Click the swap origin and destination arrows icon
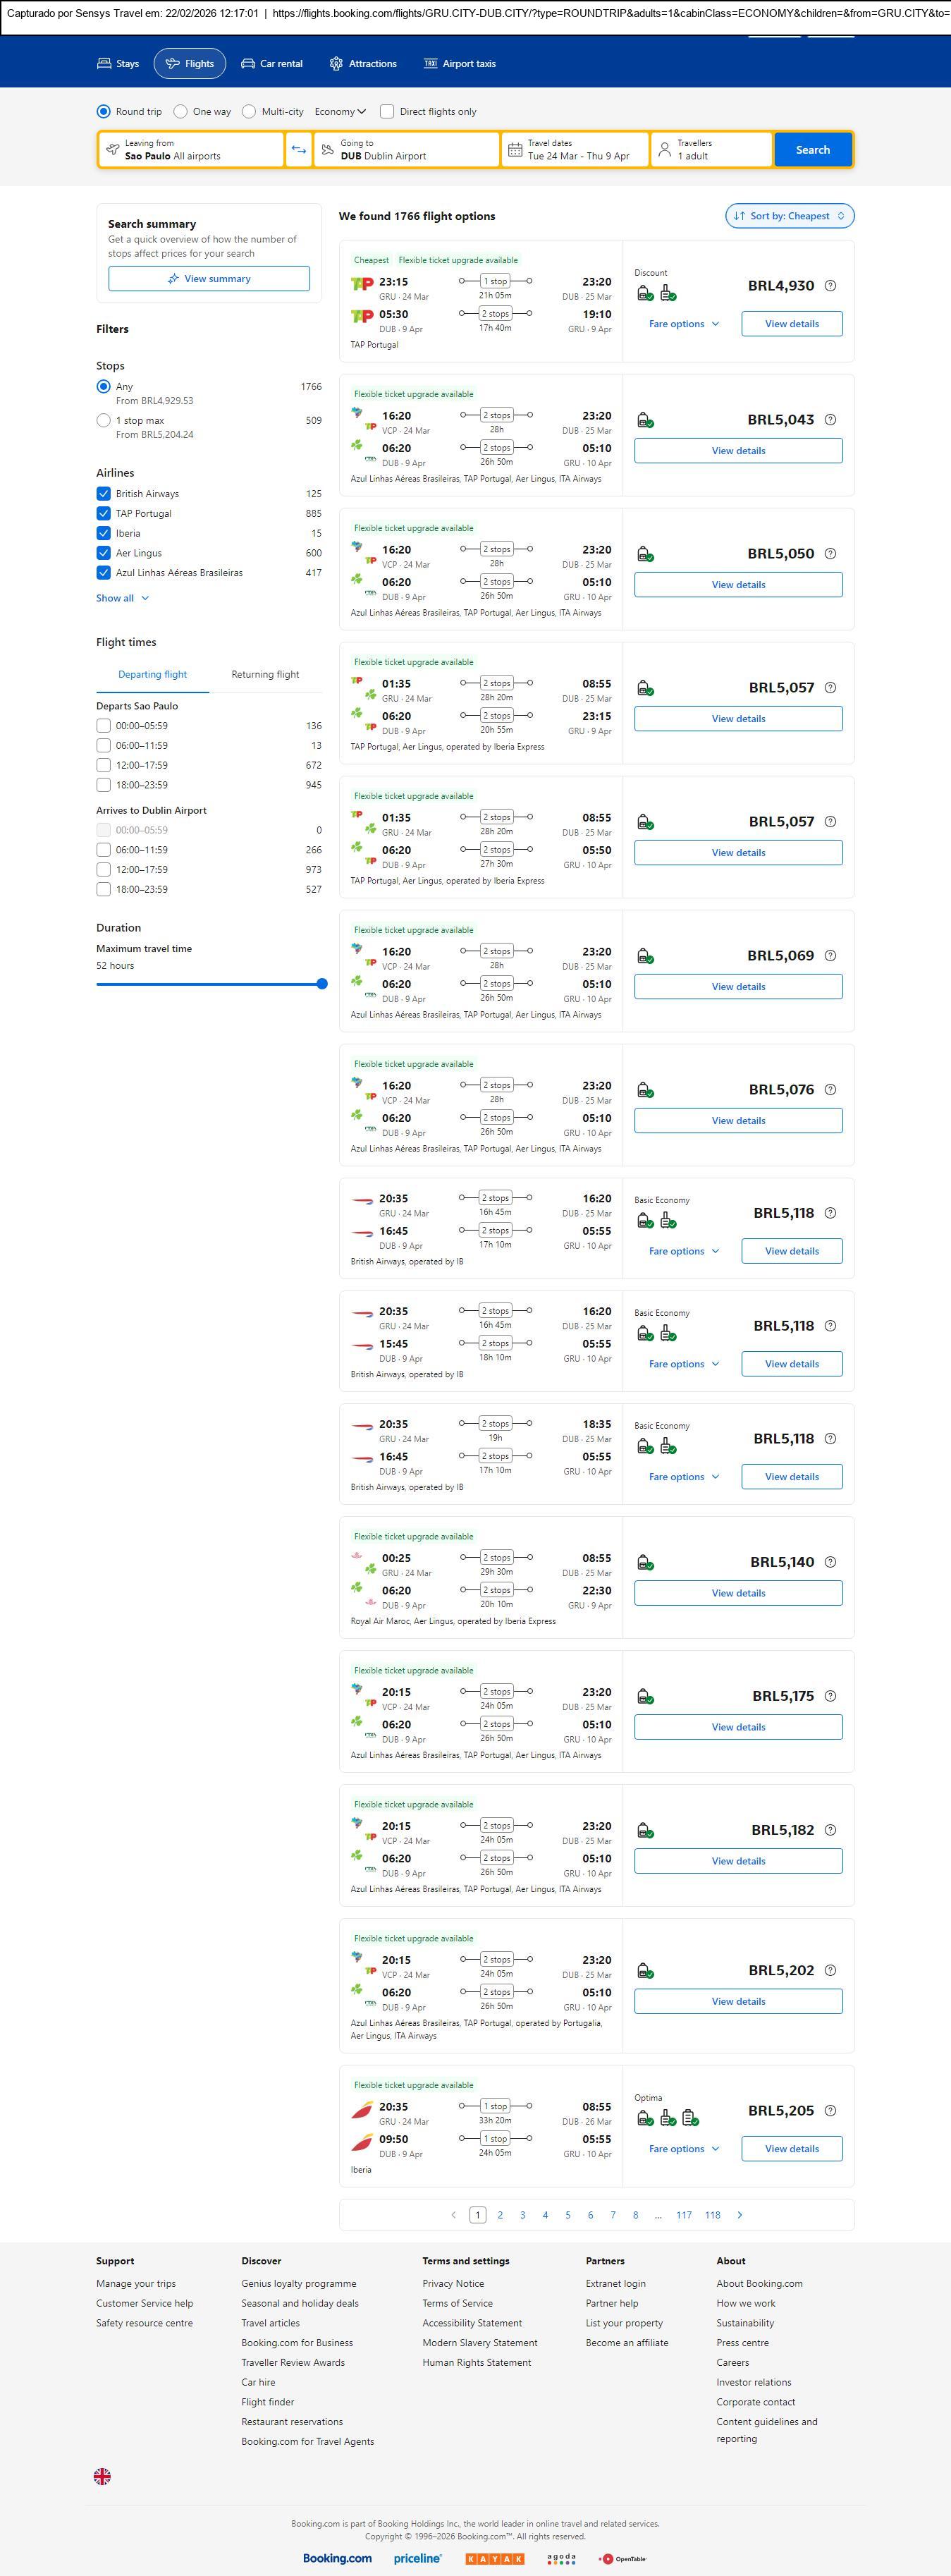The width and height of the screenshot is (951, 2576). 298,150
